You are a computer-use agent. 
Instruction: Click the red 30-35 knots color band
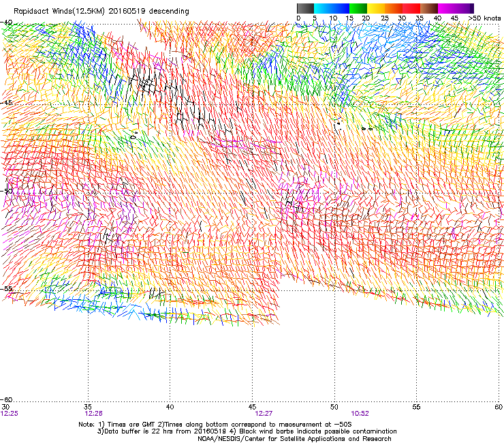(x=411, y=8)
